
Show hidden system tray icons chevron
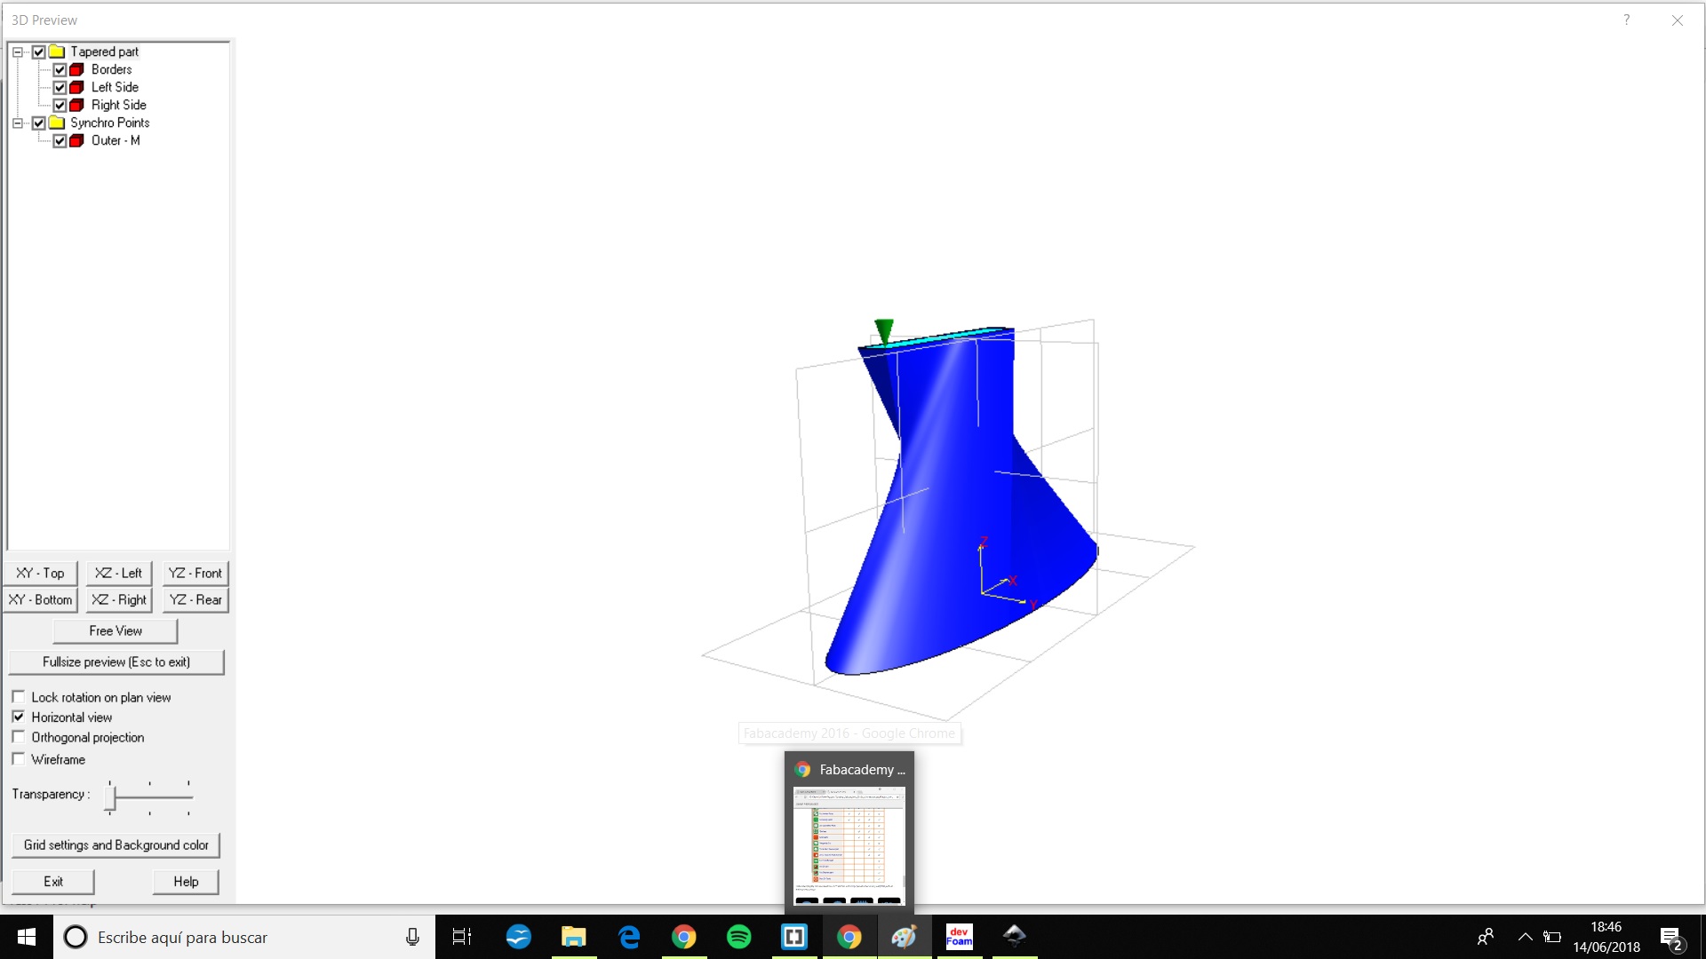click(1525, 937)
